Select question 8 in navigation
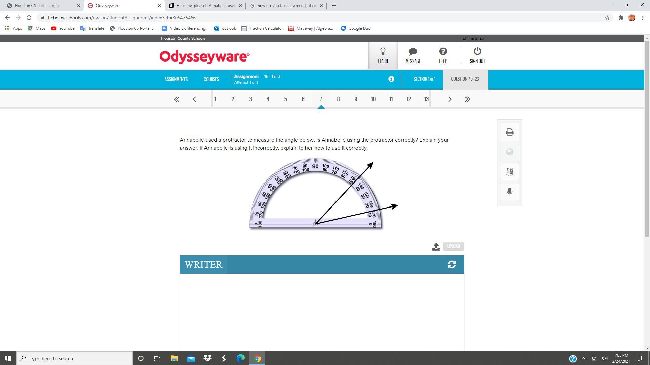This screenshot has width=650, height=365. 338,99
